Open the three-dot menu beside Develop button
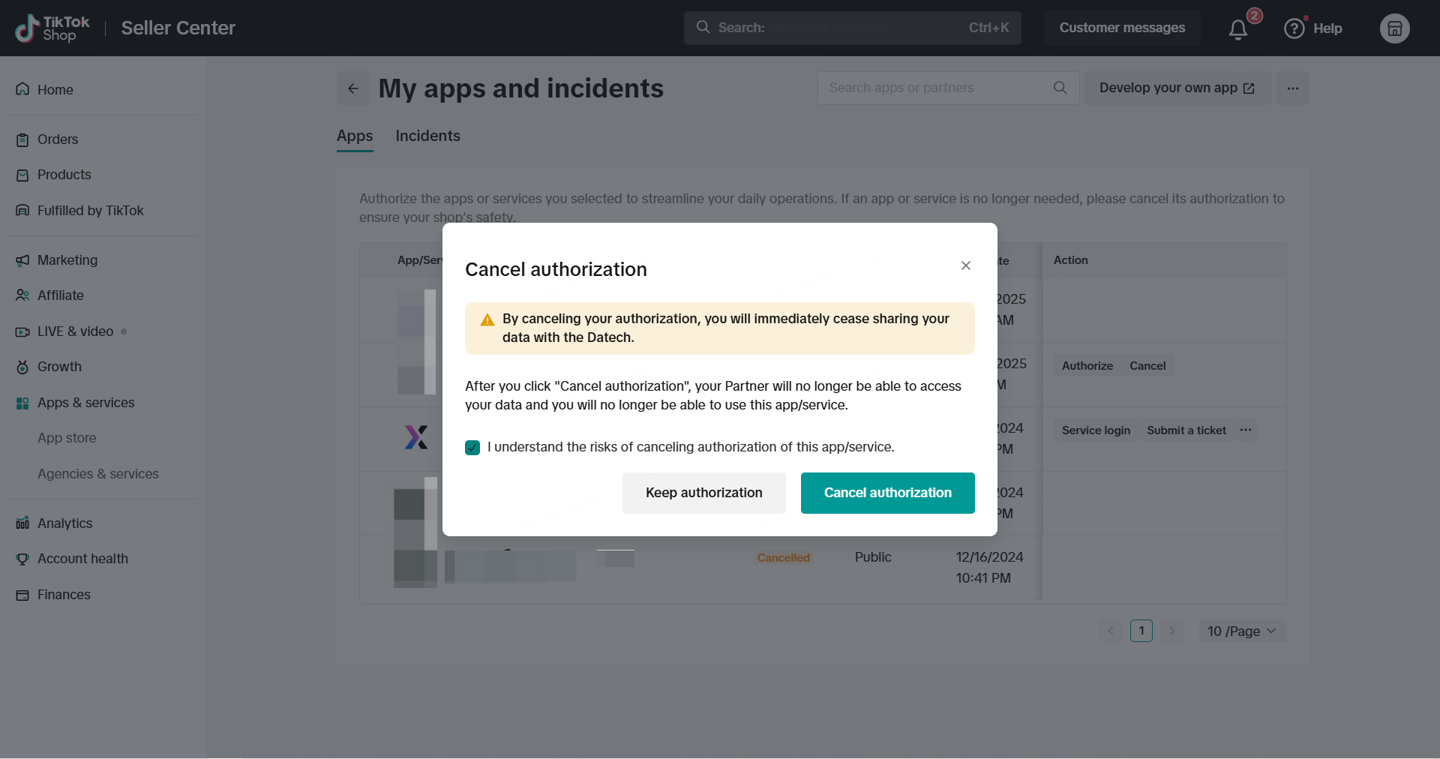 pos(1292,88)
